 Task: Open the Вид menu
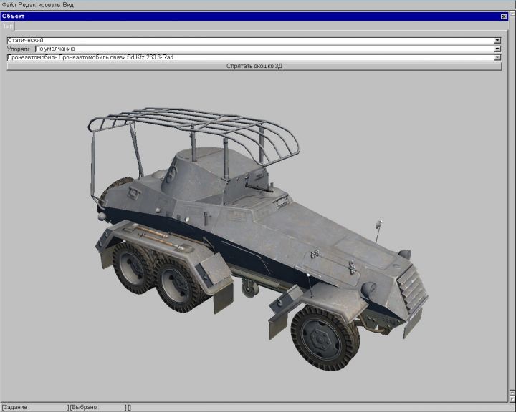[x=68, y=4]
